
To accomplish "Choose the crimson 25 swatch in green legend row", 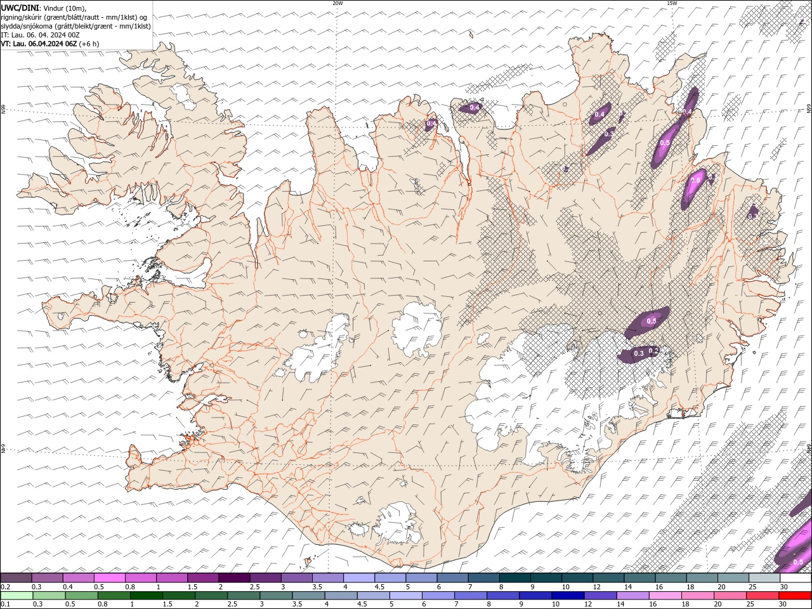I will (762, 596).
